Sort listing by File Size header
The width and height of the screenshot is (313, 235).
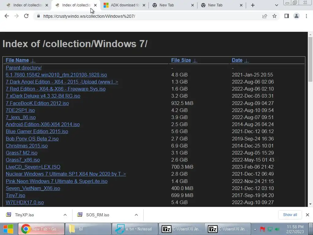pyautogui.click(x=181, y=60)
